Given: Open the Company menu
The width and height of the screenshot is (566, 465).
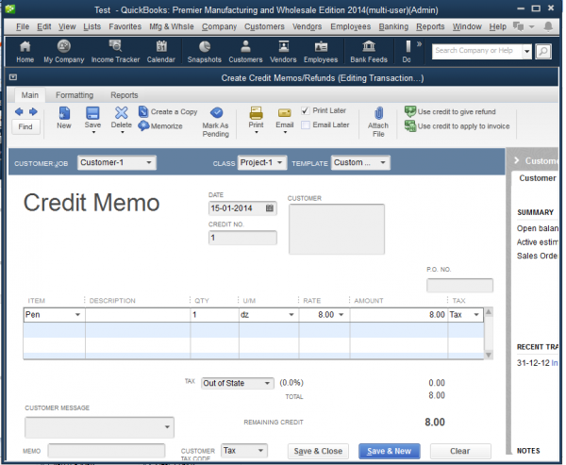Looking at the screenshot, I should [219, 26].
